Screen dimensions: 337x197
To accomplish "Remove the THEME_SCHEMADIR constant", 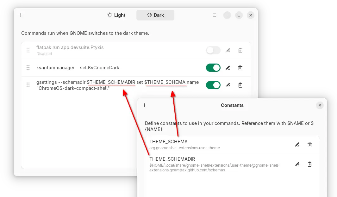I will (x=309, y=164).
